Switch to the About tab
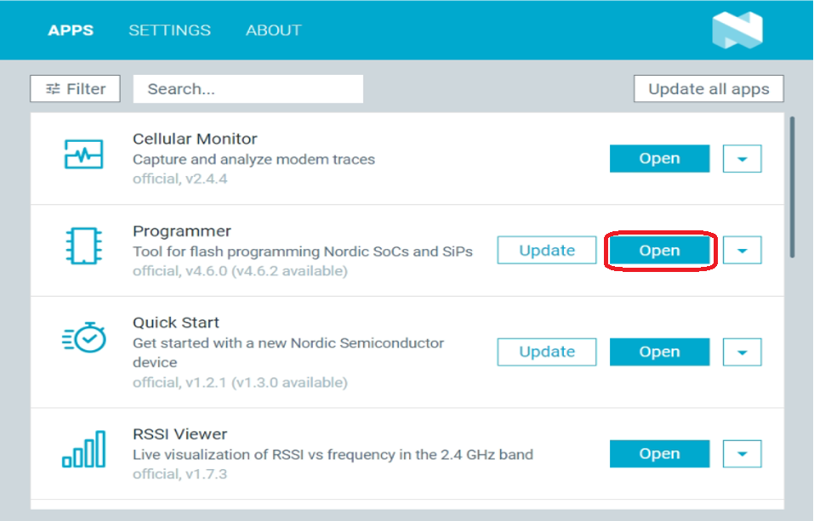Image resolution: width=814 pixels, height=521 pixels. point(273,30)
